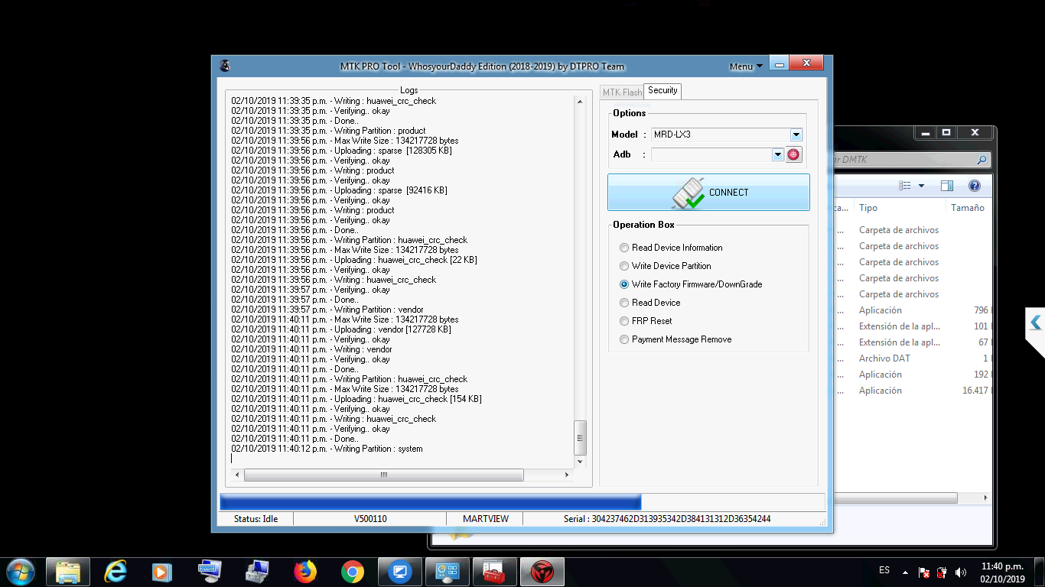Screen dimensions: 1045x587
Task: Click the power plug tray icon
Action: (x=942, y=572)
